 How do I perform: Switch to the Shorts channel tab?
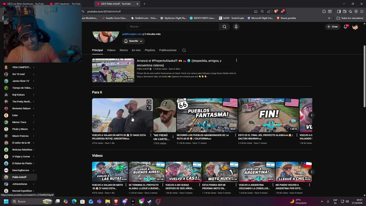pyautogui.click(x=124, y=50)
